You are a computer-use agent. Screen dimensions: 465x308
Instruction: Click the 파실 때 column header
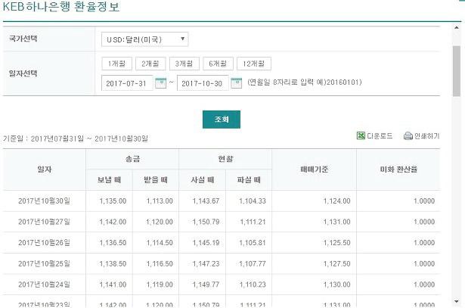[249, 180]
